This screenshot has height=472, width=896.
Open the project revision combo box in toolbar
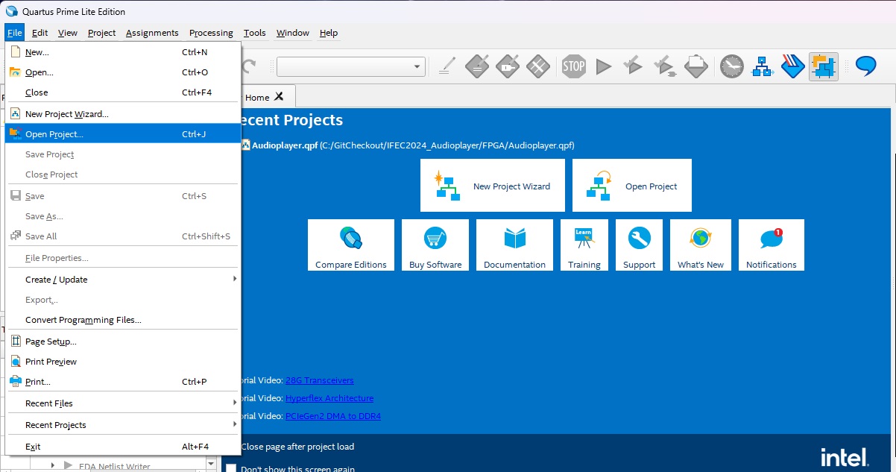(x=350, y=66)
